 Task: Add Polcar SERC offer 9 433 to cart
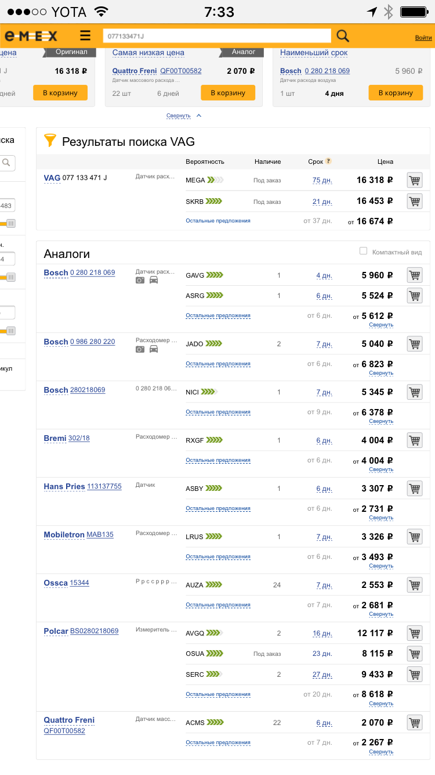click(x=414, y=674)
